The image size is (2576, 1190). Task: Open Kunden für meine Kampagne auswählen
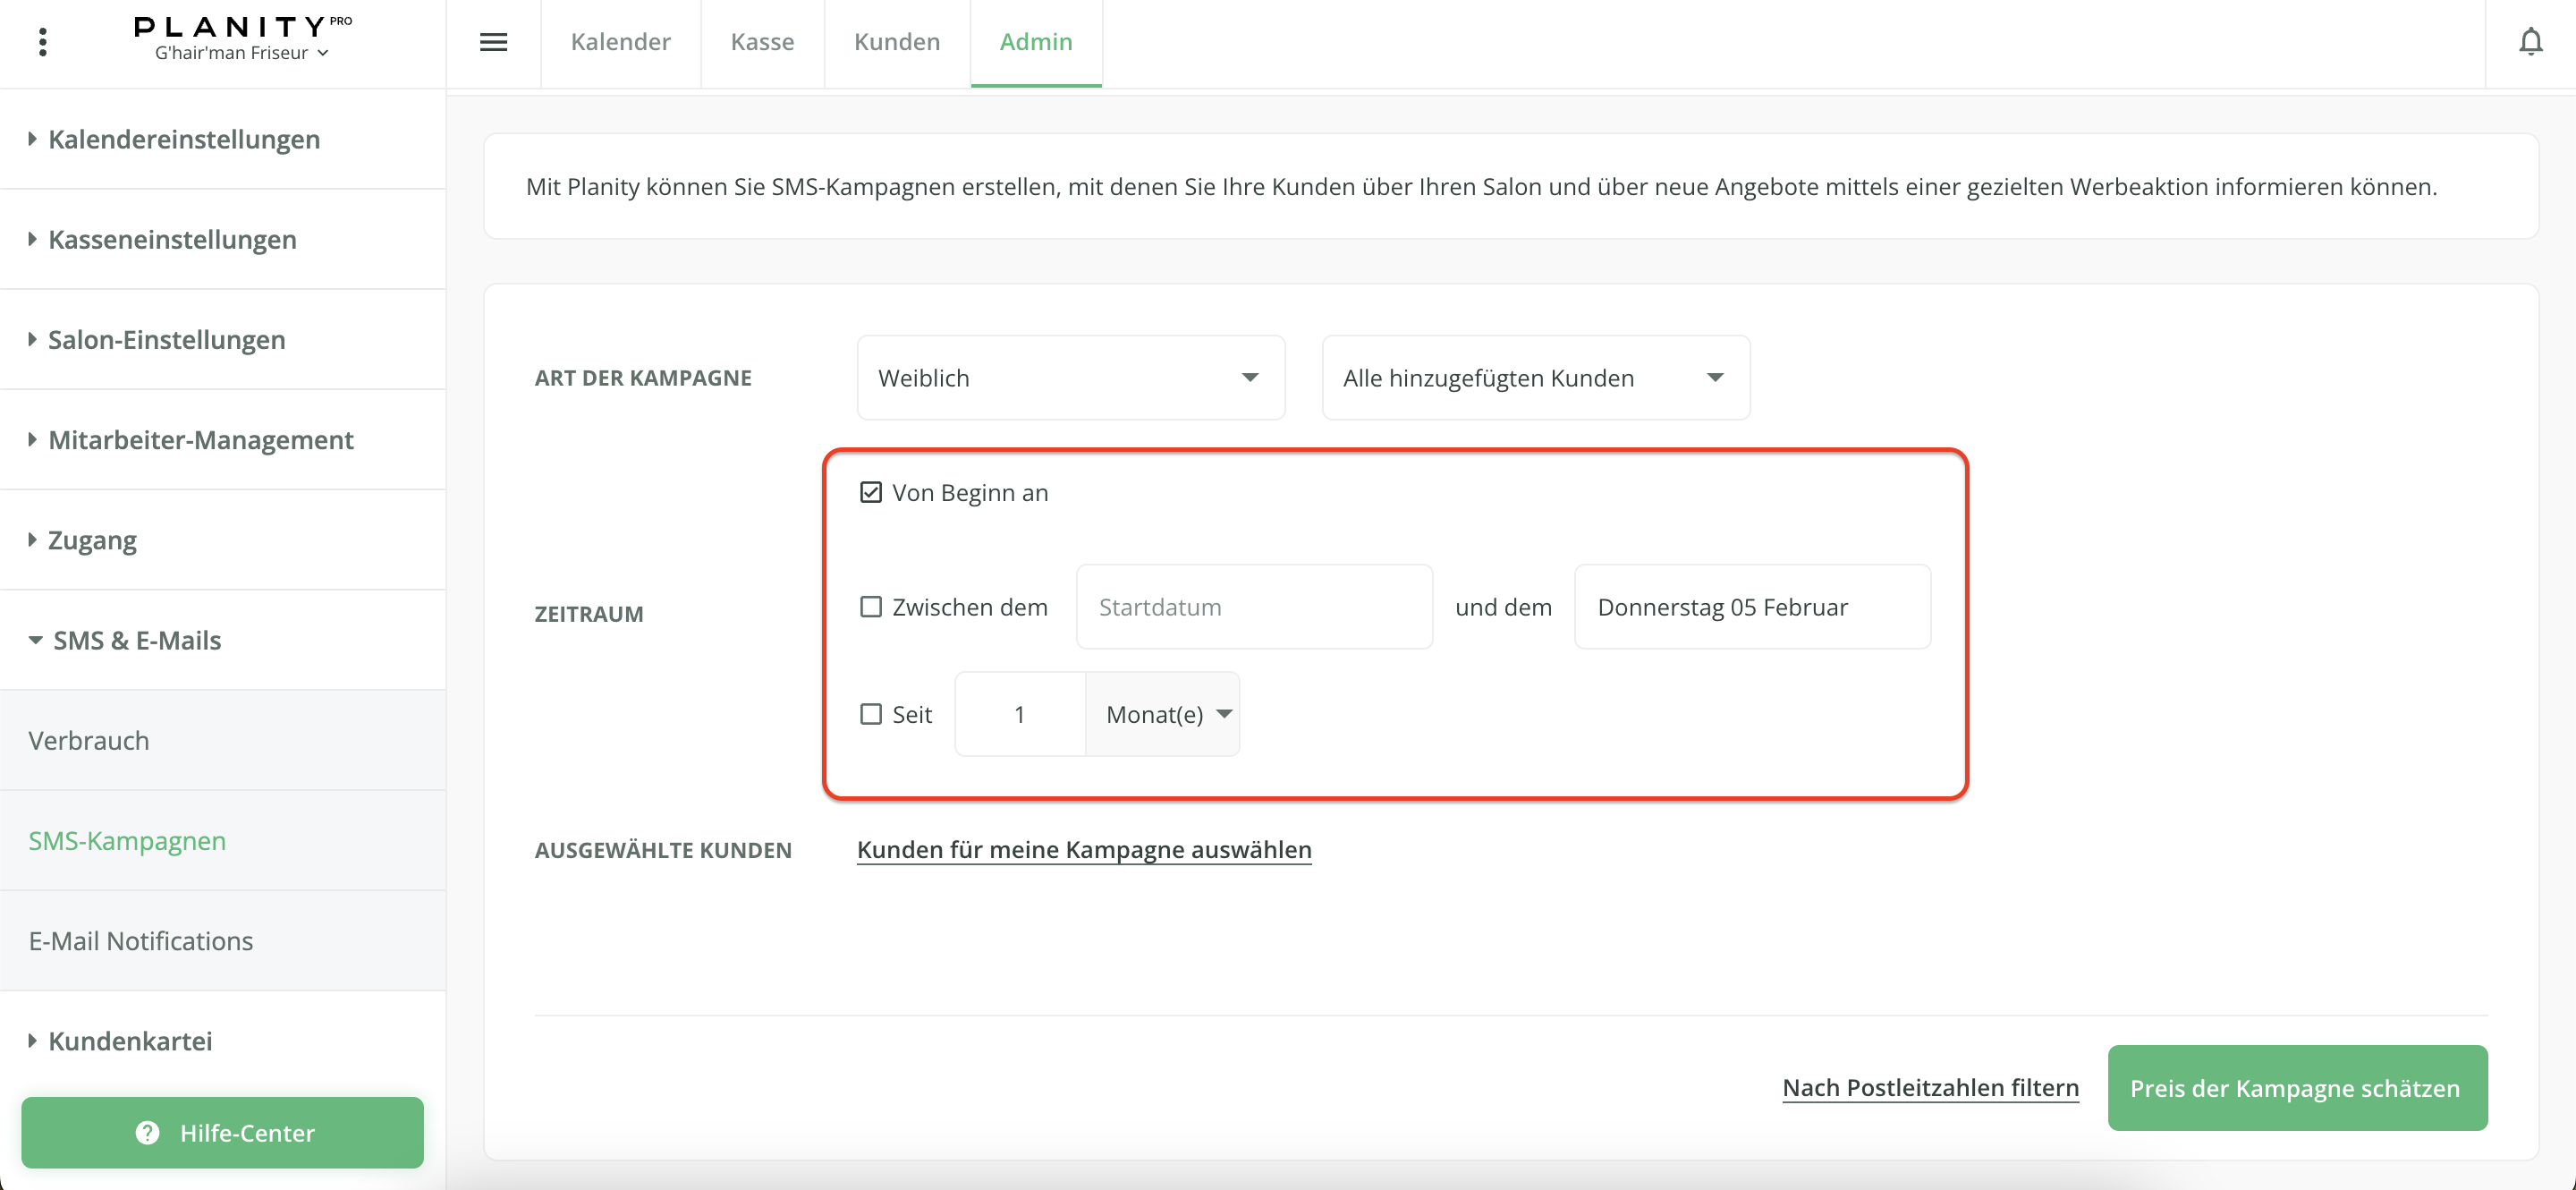[x=1084, y=849]
